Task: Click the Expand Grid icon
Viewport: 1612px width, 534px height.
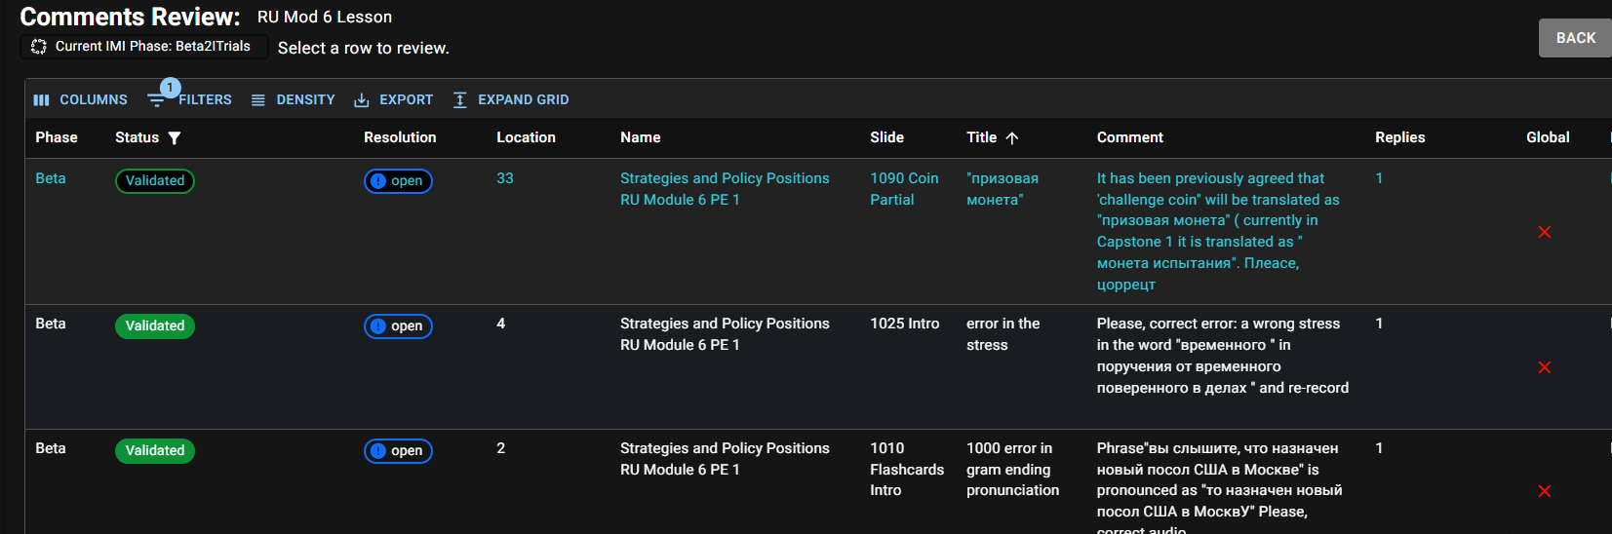Action: (460, 100)
